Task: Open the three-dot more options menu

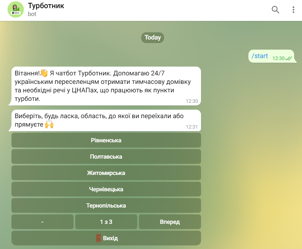Action: (x=293, y=9)
